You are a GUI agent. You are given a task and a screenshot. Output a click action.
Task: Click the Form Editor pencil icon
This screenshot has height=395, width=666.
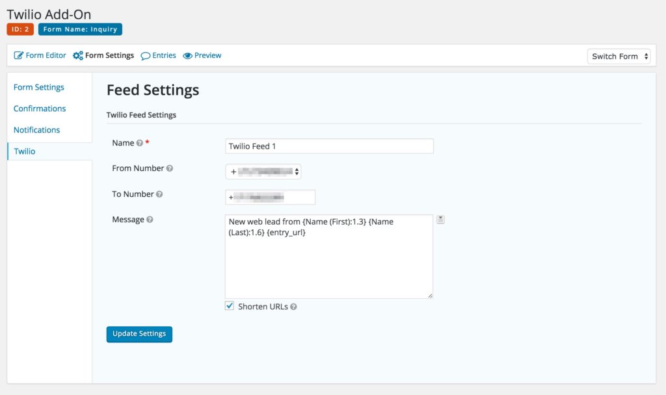pos(18,56)
